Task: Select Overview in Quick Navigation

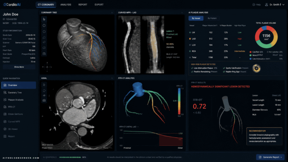Action: tap(18, 85)
